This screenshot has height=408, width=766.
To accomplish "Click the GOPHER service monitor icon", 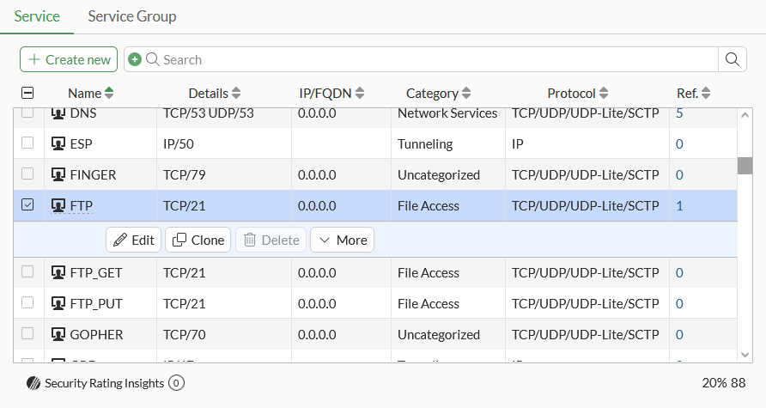I will tap(58, 335).
